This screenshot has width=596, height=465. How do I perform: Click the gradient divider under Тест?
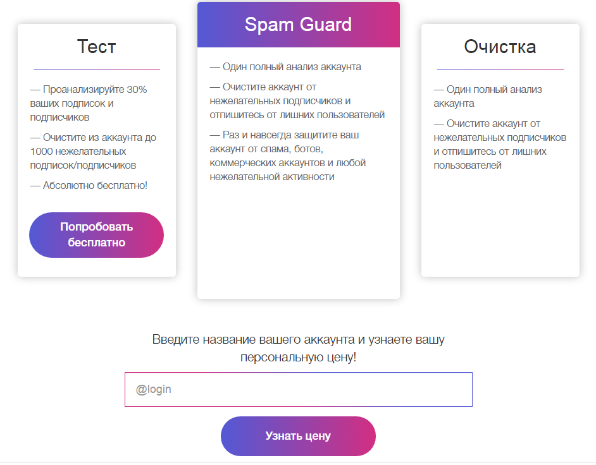point(96,69)
